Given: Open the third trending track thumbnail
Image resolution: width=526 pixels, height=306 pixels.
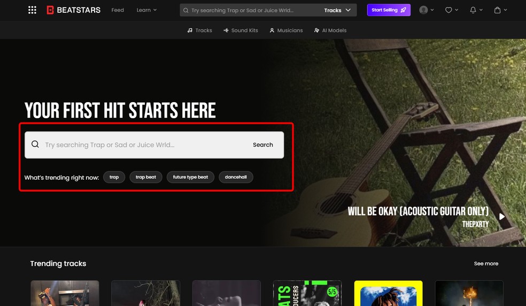Looking at the screenshot, I should [227, 293].
